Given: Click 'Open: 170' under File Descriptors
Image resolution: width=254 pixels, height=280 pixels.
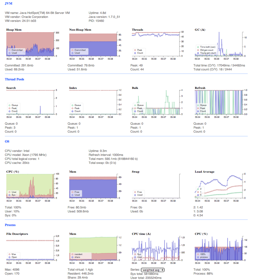Looking at the screenshot, I should 12,273.
